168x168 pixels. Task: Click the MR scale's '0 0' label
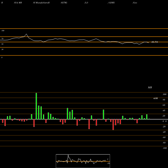click(165, 121)
